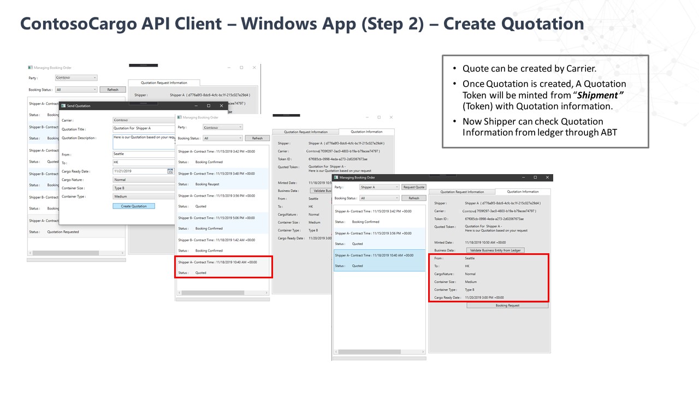Viewport: 699px width, 393px height.
Task: Open calendar picker beside Cargo Ready Date
Action: (x=170, y=171)
